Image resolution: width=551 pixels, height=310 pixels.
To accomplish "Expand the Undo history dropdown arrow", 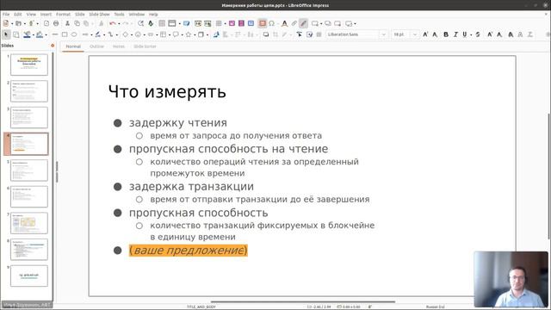I will (x=119, y=23).
